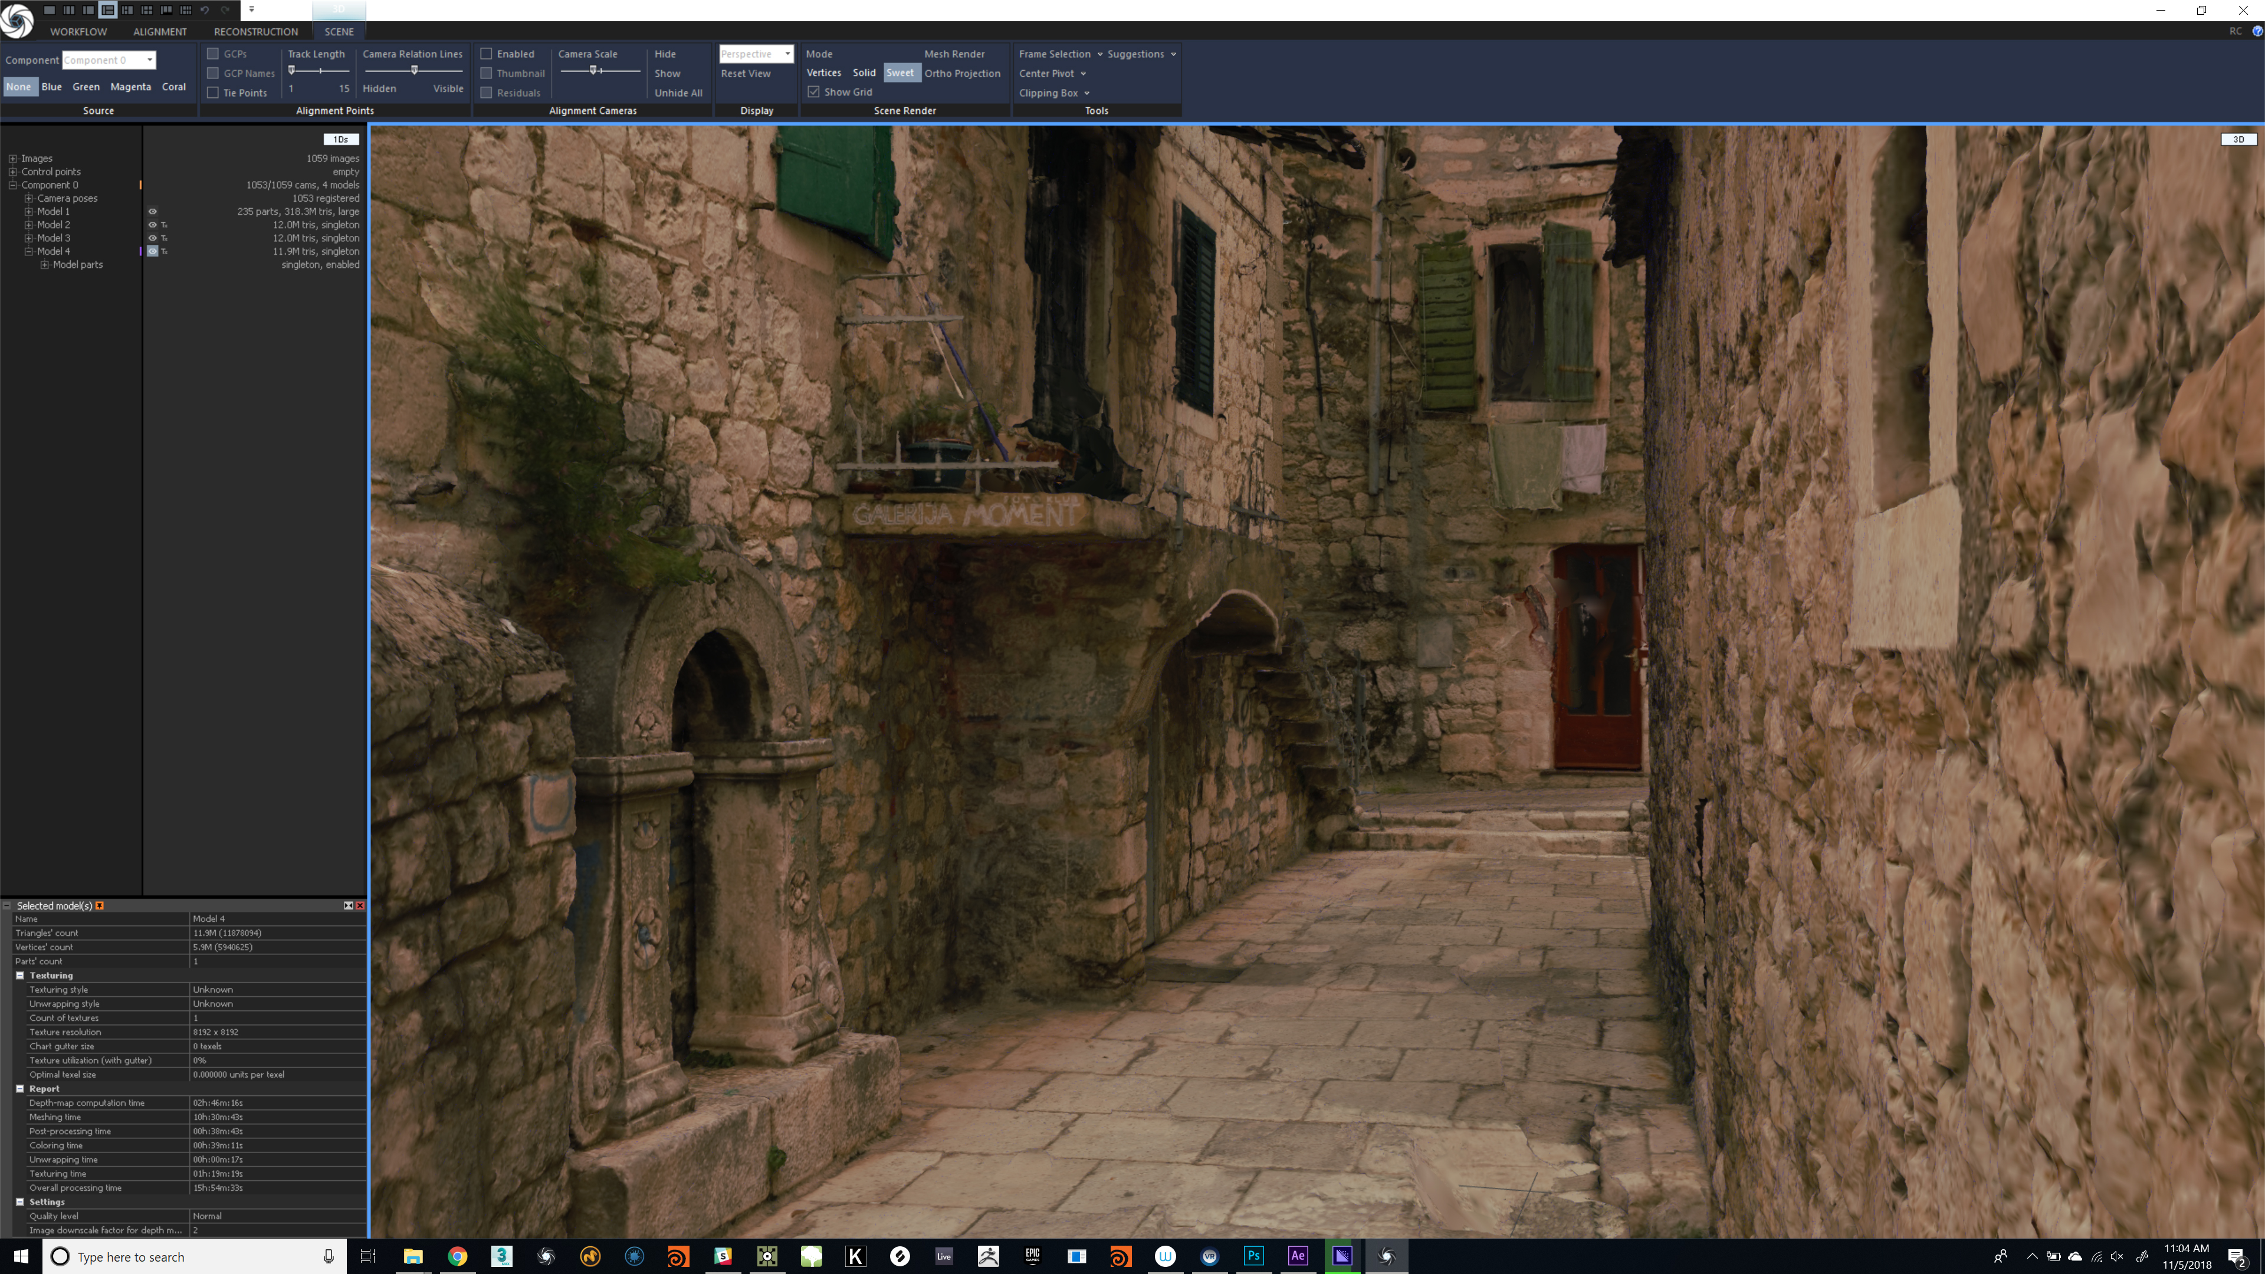2265x1274 pixels.
Task: Uncheck the Show Grid checkbox
Action: pyautogui.click(x=814, y=91)
